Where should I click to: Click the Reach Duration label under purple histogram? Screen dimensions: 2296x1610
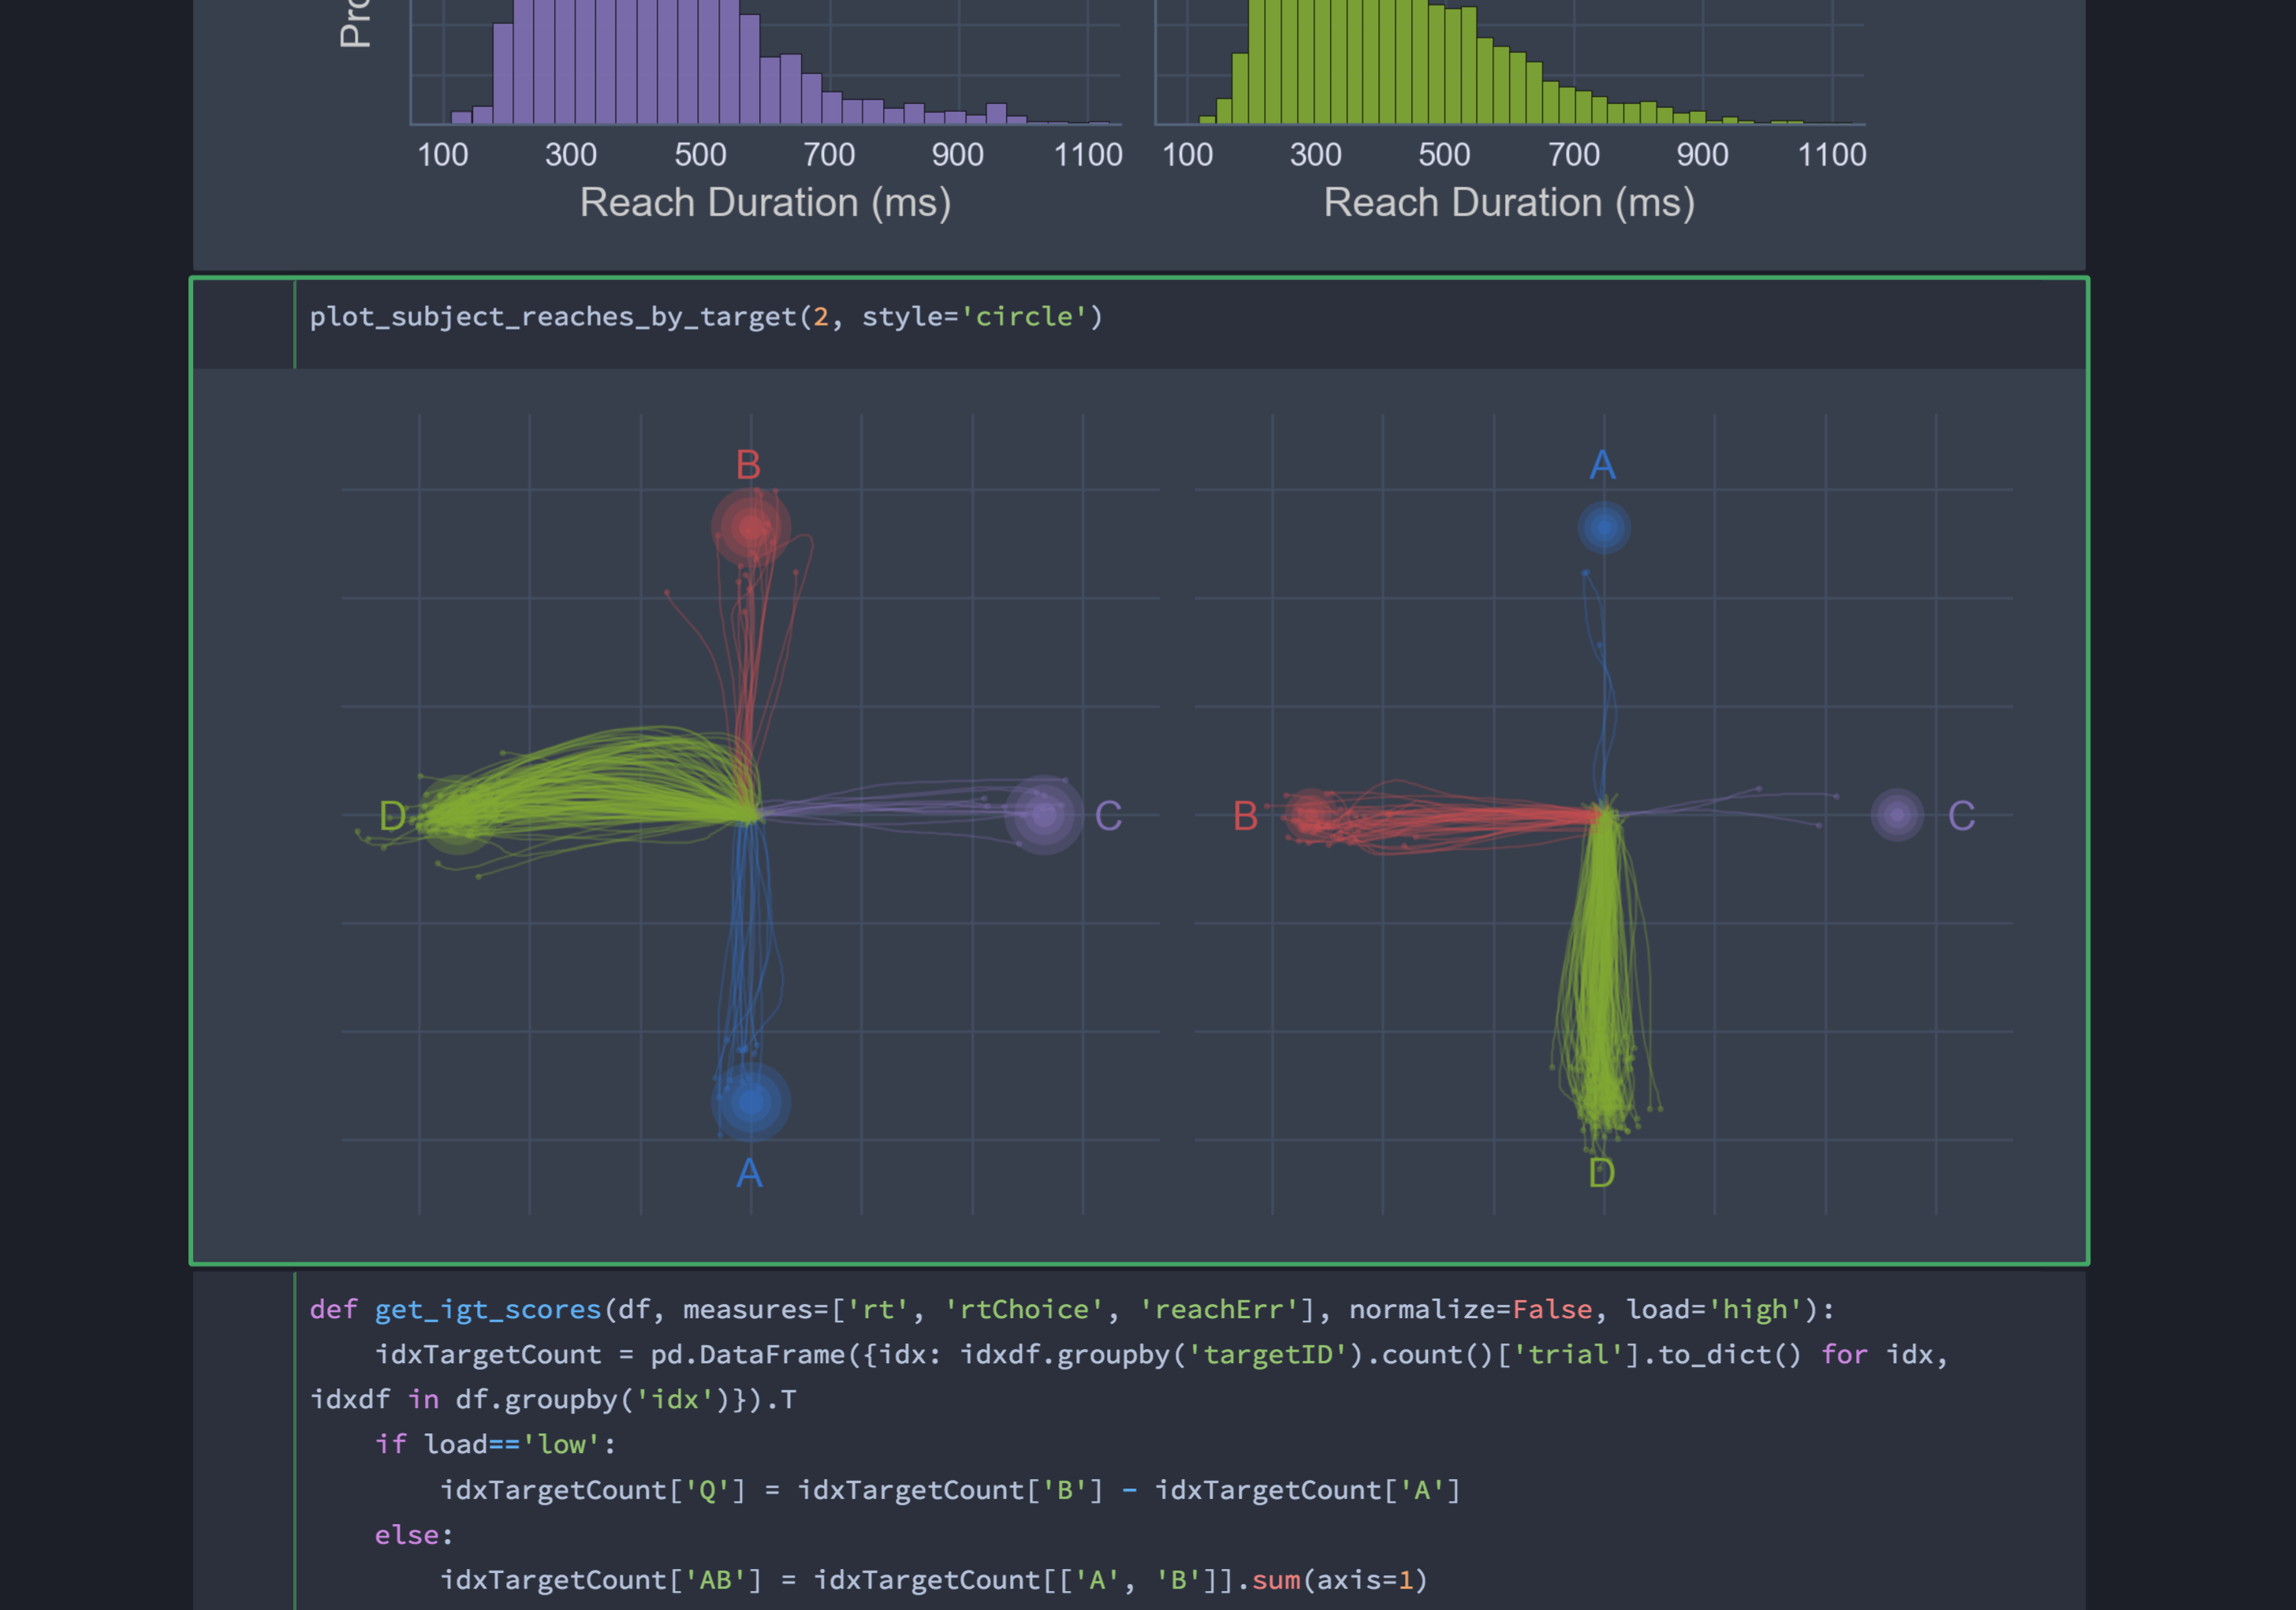point(765,203)
